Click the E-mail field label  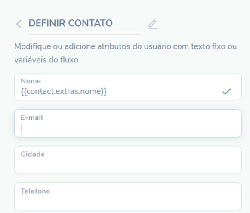pos(32,117)
